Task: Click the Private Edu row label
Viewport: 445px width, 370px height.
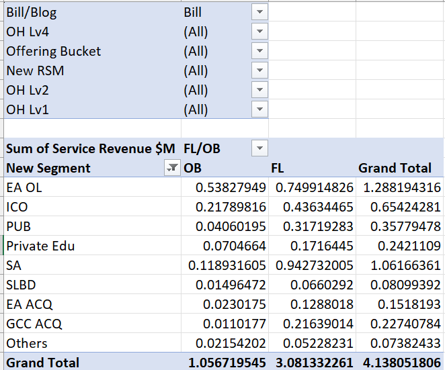Action: [x=40, y=246]
